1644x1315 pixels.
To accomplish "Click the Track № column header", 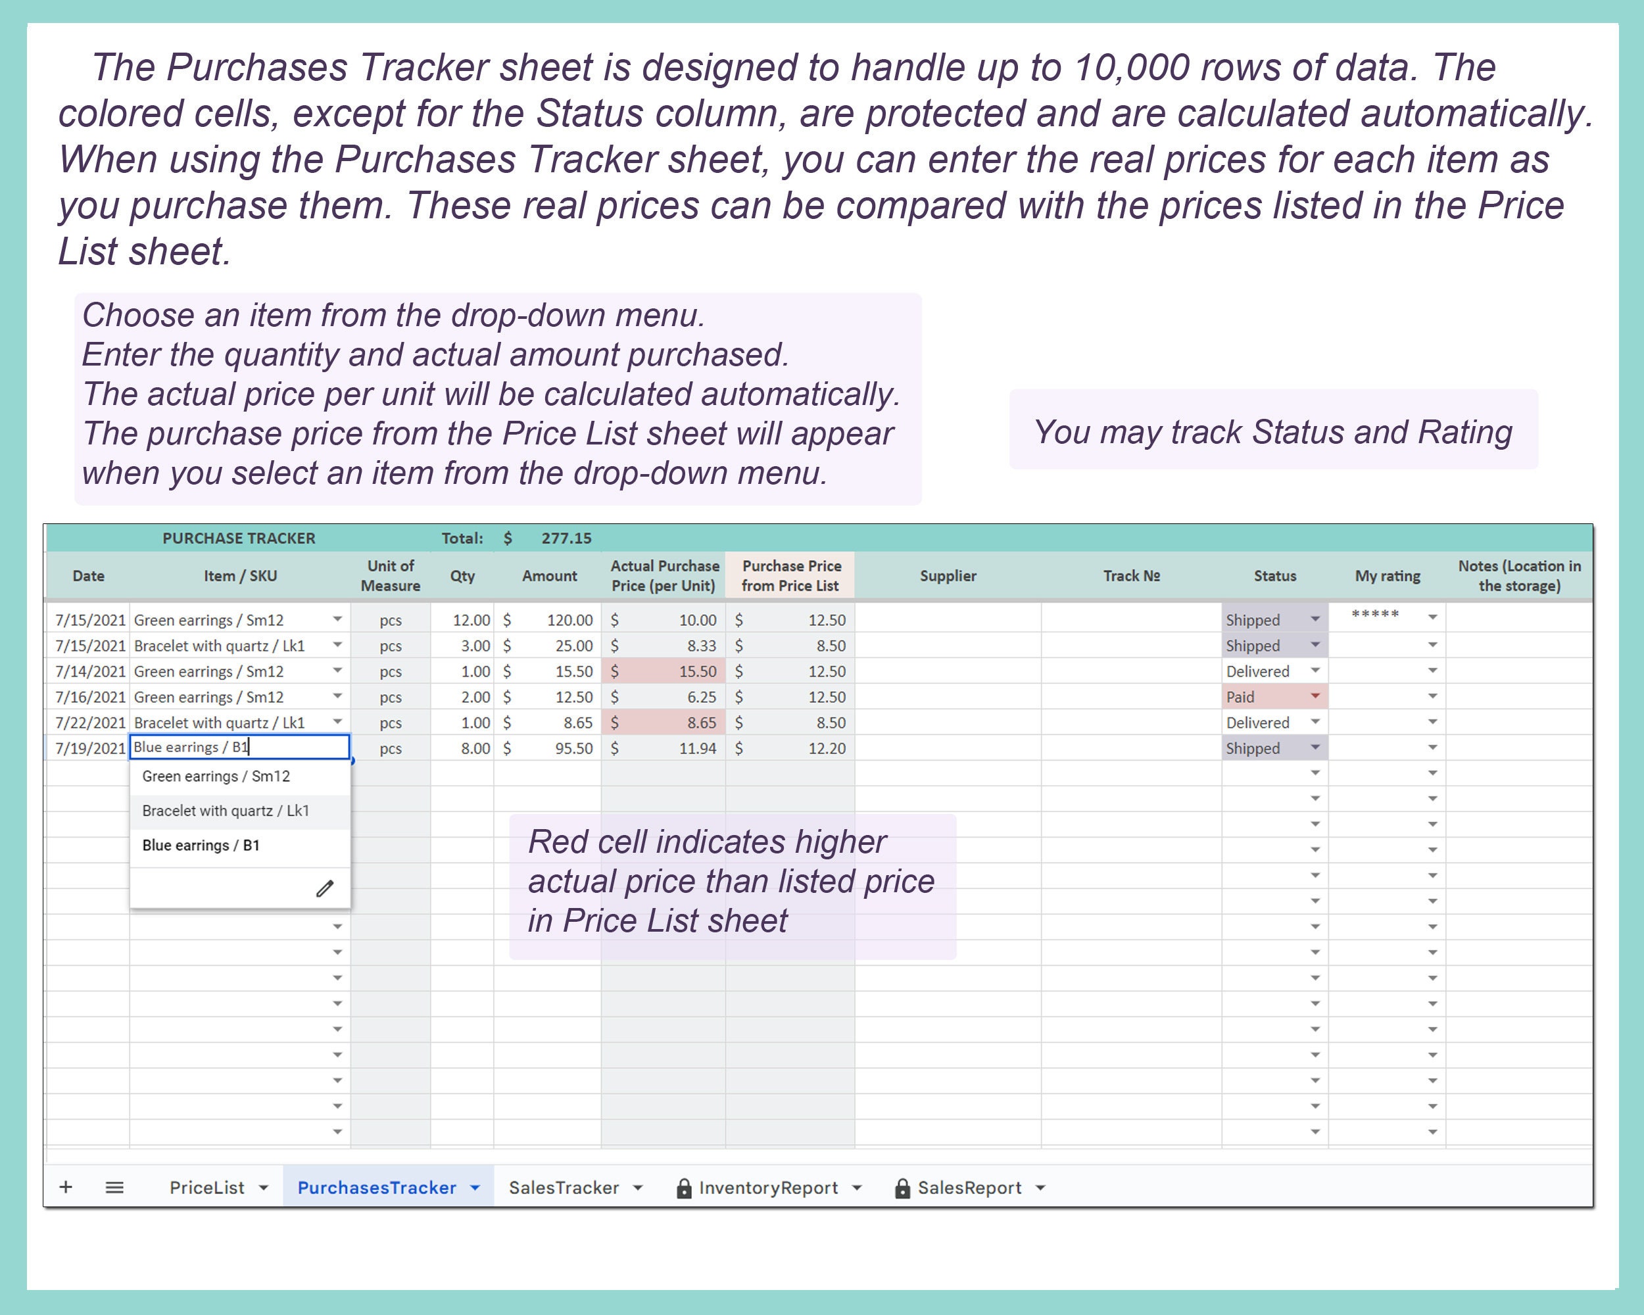I will 1132,575.
